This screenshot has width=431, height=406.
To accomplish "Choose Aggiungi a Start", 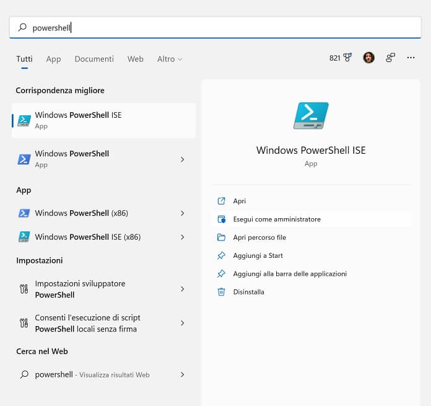I will click(x=311, y=255).
